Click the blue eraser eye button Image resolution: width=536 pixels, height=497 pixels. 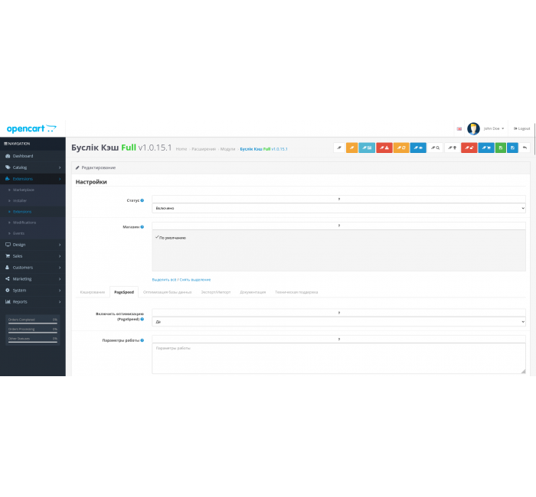point(418,148)
